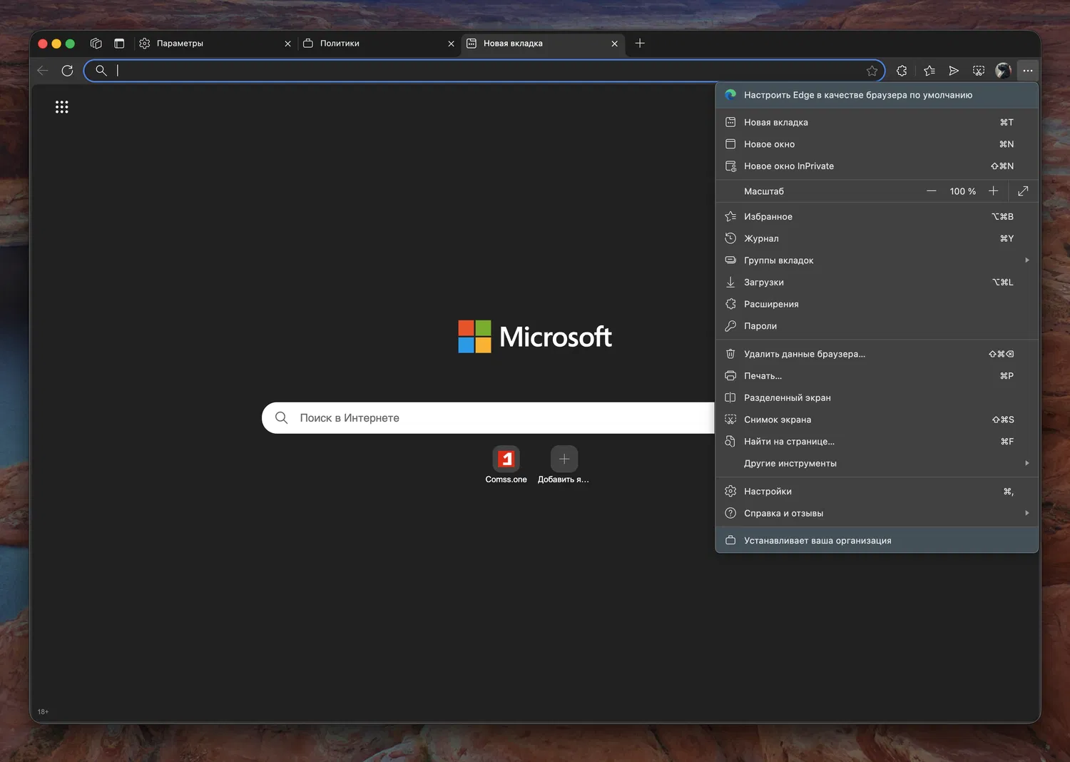Choose Новая вкладка from the menu
The image size is (1070, 762).
[x=877, y=122]
